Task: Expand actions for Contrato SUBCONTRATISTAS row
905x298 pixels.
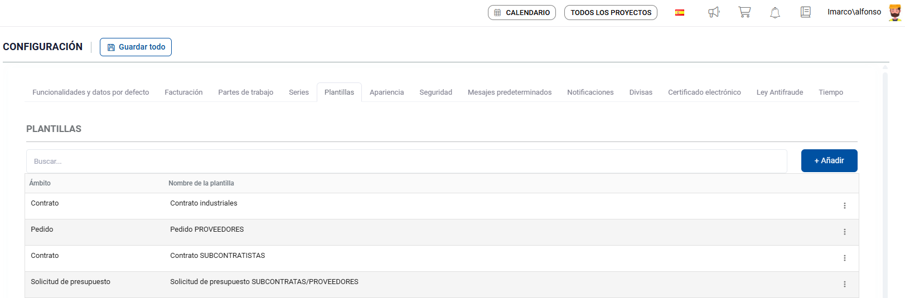Action: click(x=844, y=258)
